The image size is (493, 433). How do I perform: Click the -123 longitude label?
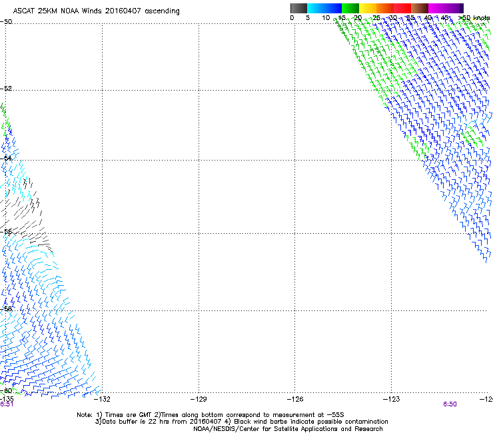click(392, 399)
